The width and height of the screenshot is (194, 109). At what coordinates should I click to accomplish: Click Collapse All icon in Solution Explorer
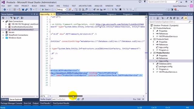coord(174,18)
